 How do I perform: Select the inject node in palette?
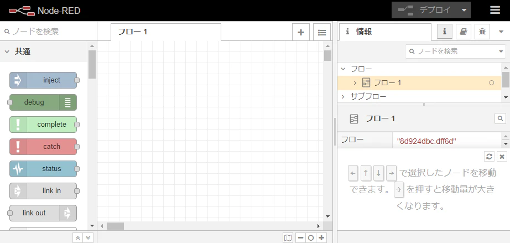click(x=43, y=80)
